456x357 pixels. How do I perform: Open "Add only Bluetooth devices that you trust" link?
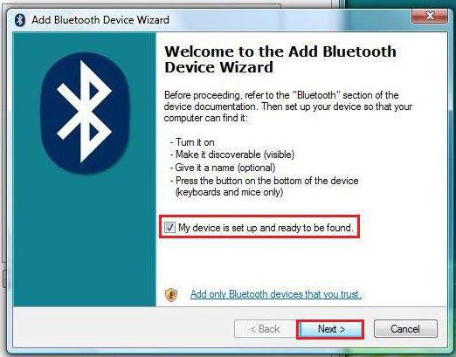point(276,294)
